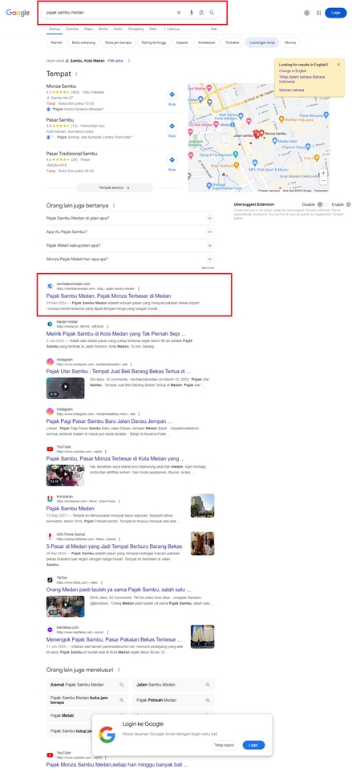The image size is (352, 769).
Task: Open three-dot menu beside Tempat heading
Action: pos(76,74)
